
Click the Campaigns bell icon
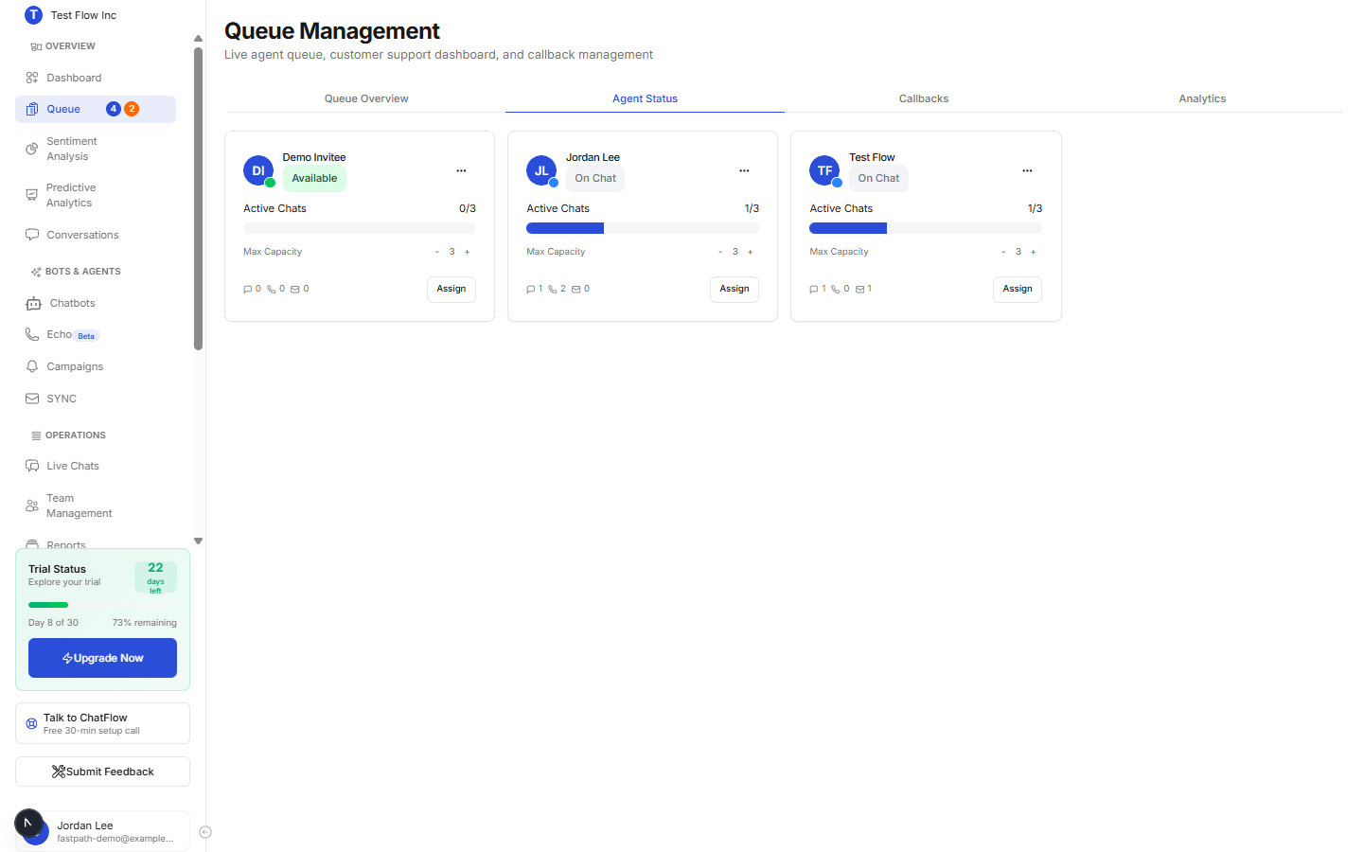32,366
